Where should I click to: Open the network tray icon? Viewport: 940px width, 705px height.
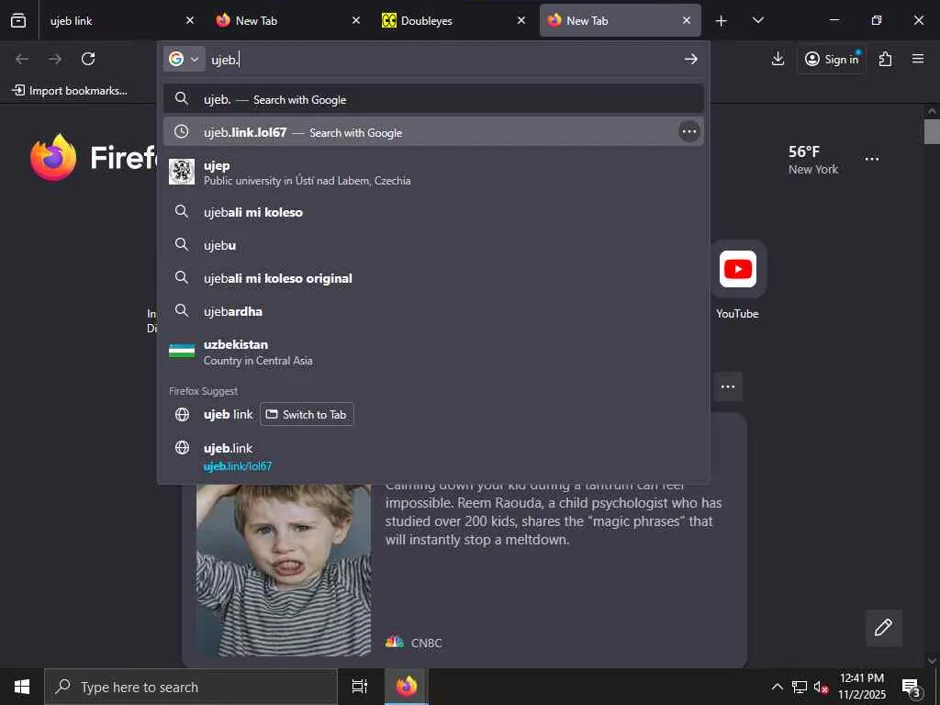(x=800, y=687)
